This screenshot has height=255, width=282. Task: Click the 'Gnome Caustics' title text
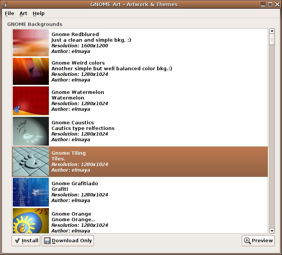(73, 123)
